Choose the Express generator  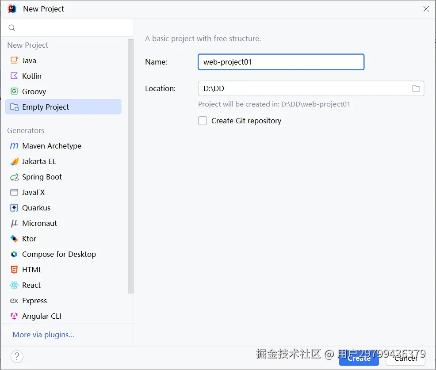coord(63,301)
